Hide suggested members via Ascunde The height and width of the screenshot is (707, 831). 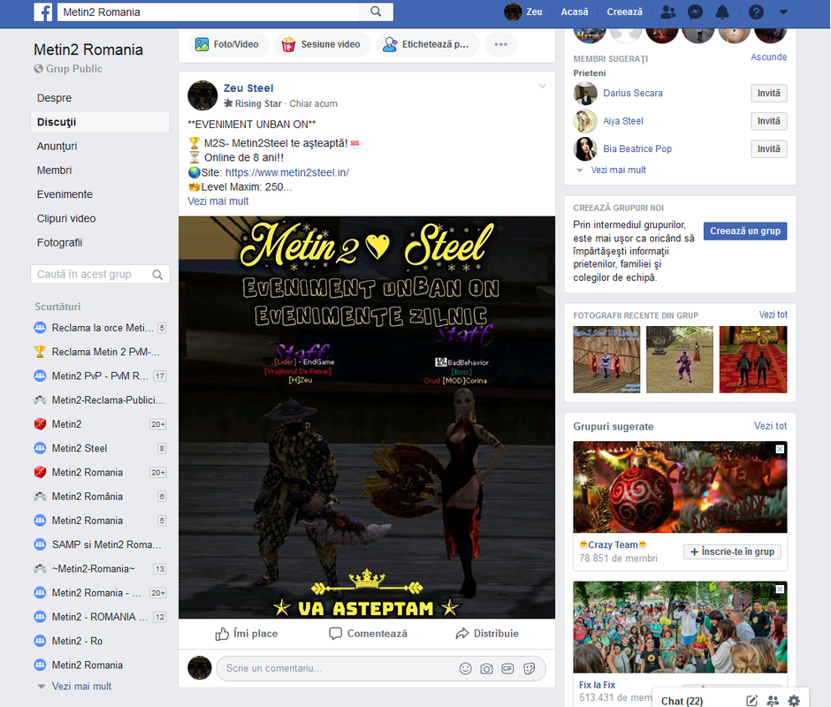(768, 57)
